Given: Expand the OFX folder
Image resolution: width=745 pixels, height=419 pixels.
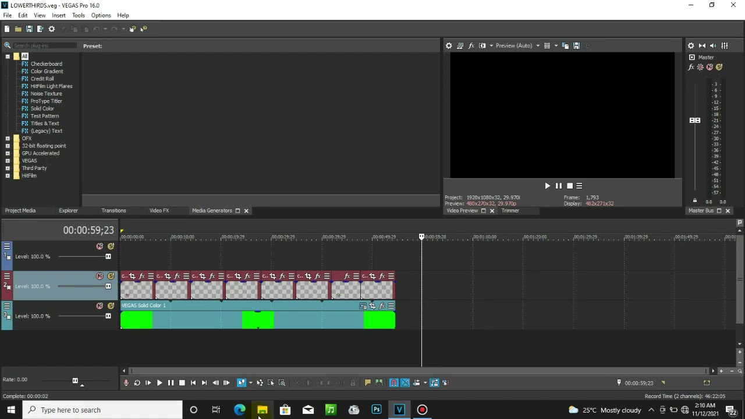Looking at the screenshot, I should [x=8, y=139].
